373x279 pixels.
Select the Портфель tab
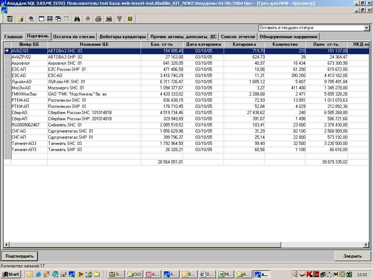pyautogui.click(x=38, y=36)
